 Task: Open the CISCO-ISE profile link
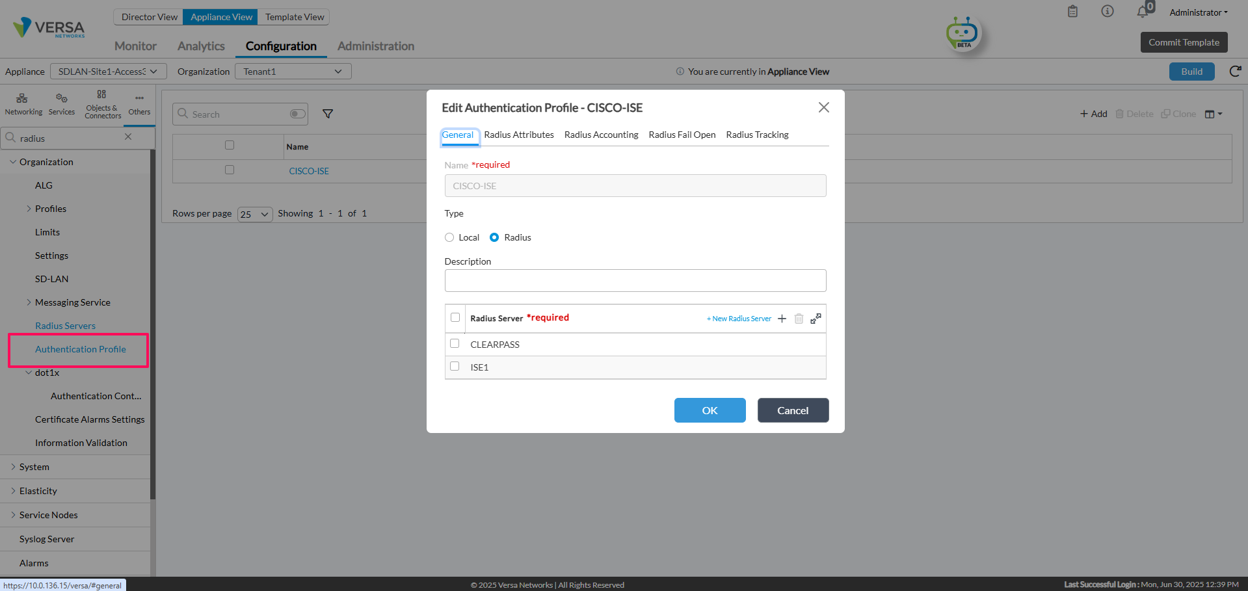(x=309, y=171)
